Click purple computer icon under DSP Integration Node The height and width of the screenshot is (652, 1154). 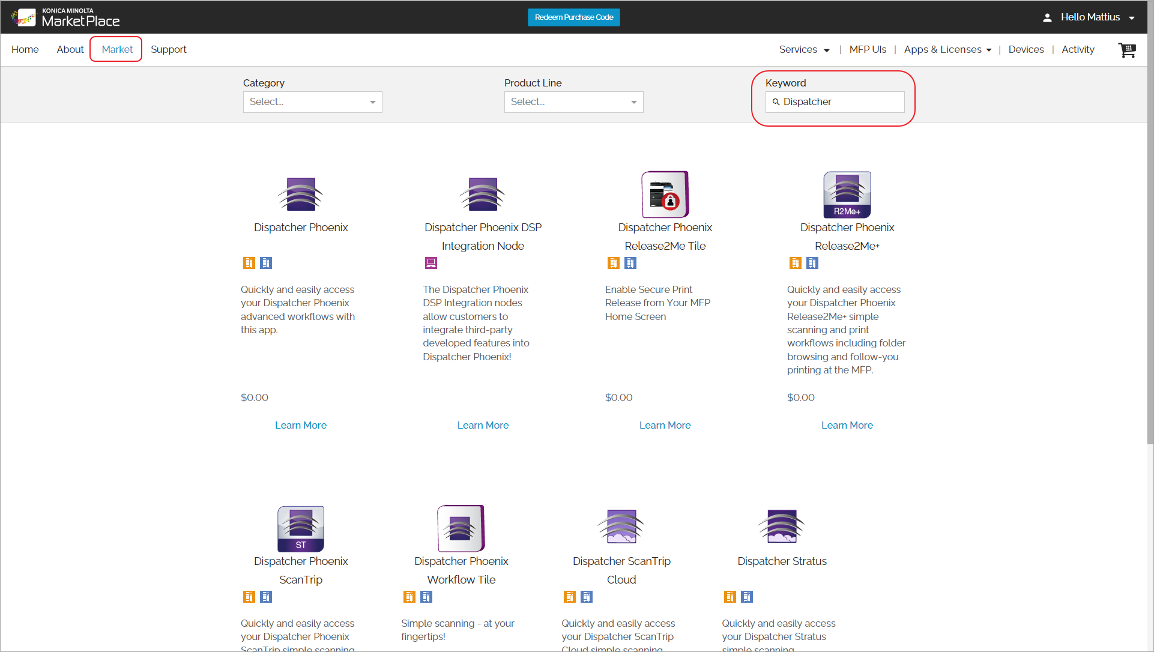tap(431, 263)
